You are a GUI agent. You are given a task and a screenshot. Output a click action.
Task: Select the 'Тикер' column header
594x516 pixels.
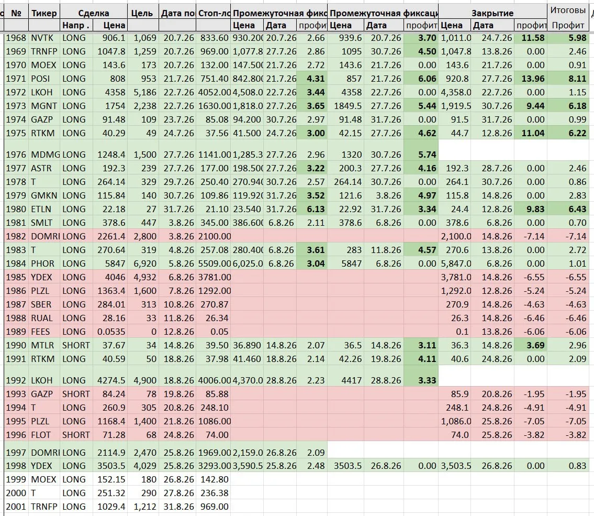click(x=44, y=13)
